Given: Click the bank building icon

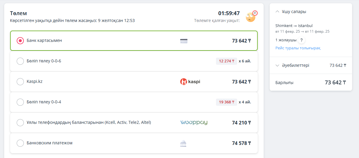Looking at the screenshot, I should click(x=183, y=143).
